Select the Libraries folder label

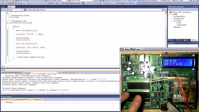pos(178,21)
